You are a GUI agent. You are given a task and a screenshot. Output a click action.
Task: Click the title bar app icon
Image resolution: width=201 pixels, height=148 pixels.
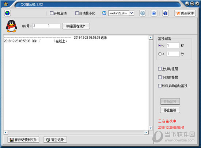point(5,4)
